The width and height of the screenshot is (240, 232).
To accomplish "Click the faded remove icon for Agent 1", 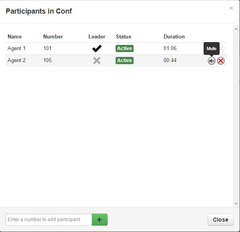I will coord(222,49).
